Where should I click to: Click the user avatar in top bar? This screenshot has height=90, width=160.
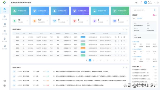(x=145, y=2)
